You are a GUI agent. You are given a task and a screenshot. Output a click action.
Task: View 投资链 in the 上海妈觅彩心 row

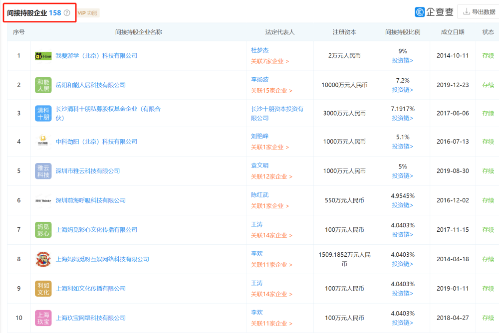[x=403, y=234]
